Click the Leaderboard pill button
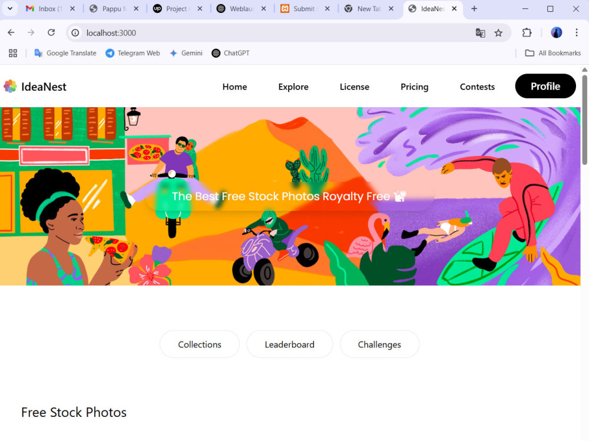 pyautogui.click(x=290, y=344)
